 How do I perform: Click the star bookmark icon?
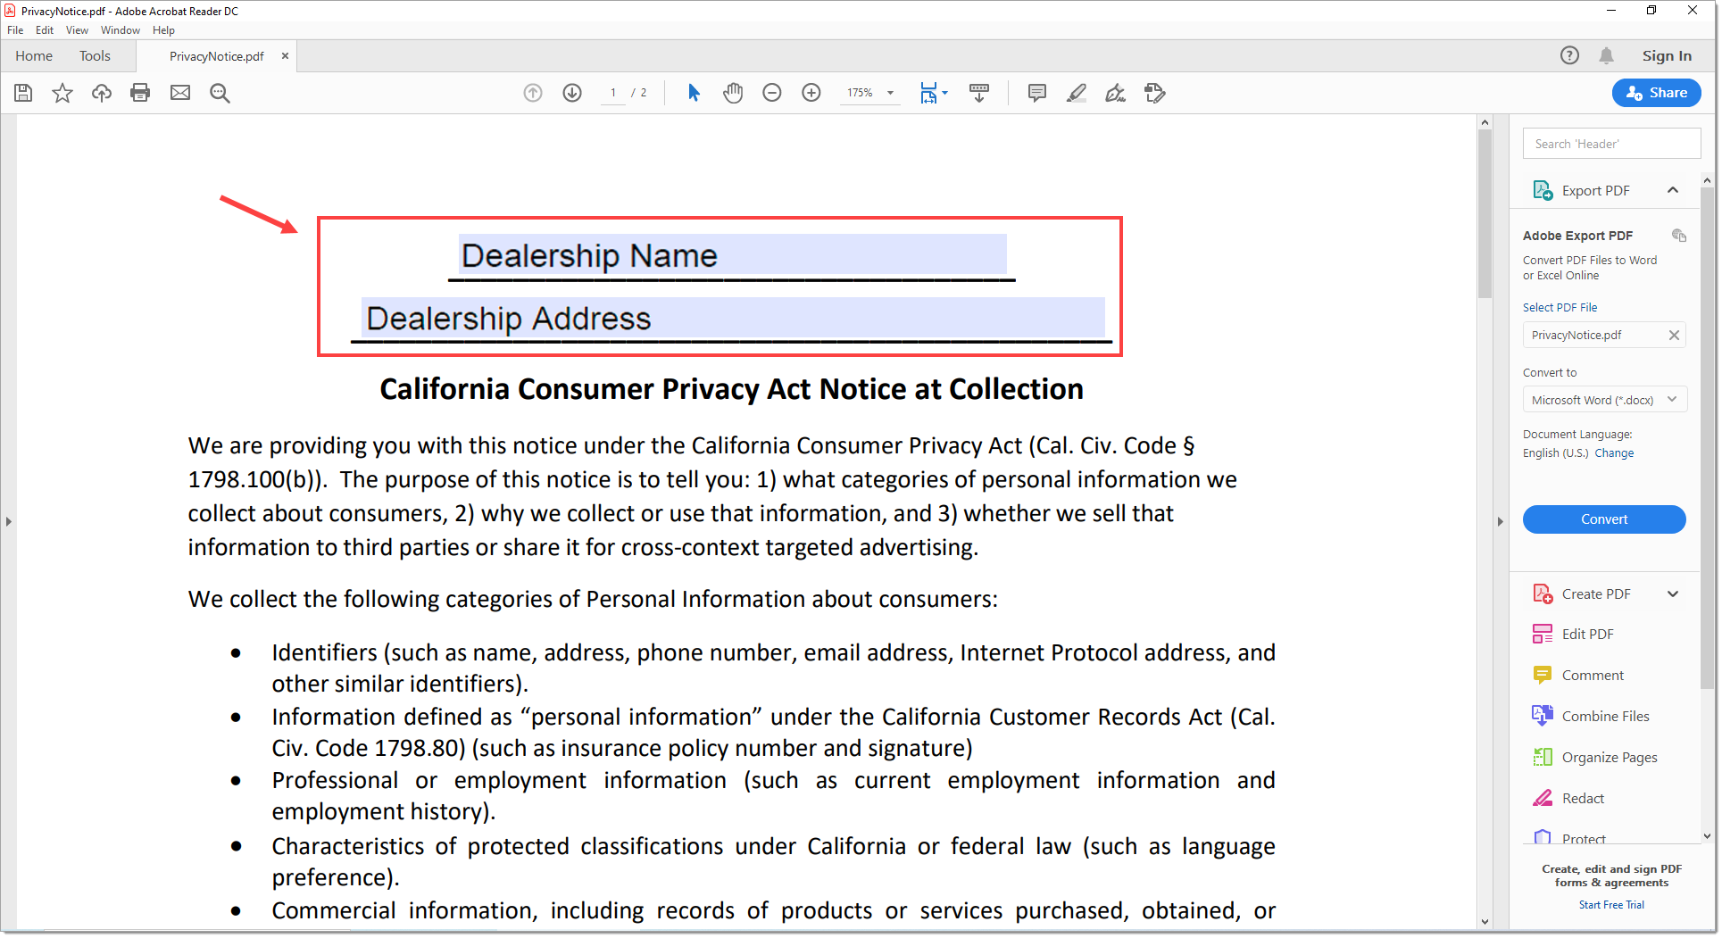62,93
